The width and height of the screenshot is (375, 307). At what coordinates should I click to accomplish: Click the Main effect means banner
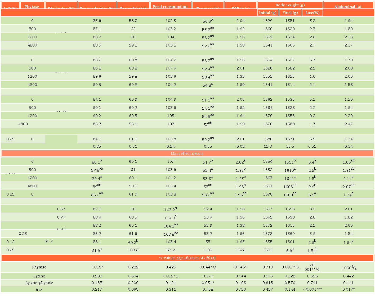tap(187, 153)
